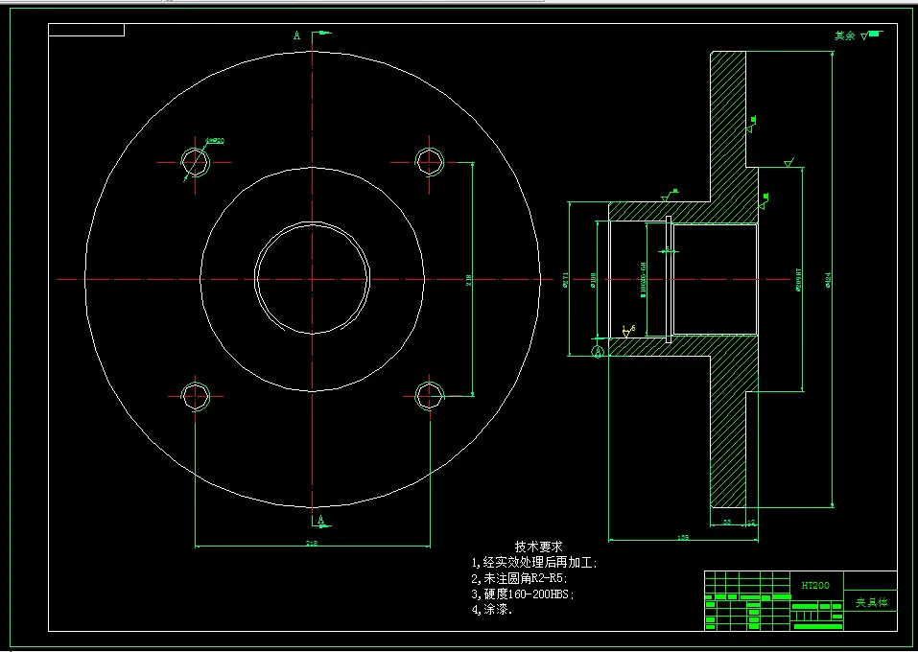
Task: Click the 夹具体 part name in title block
Action: coord(873,604)
